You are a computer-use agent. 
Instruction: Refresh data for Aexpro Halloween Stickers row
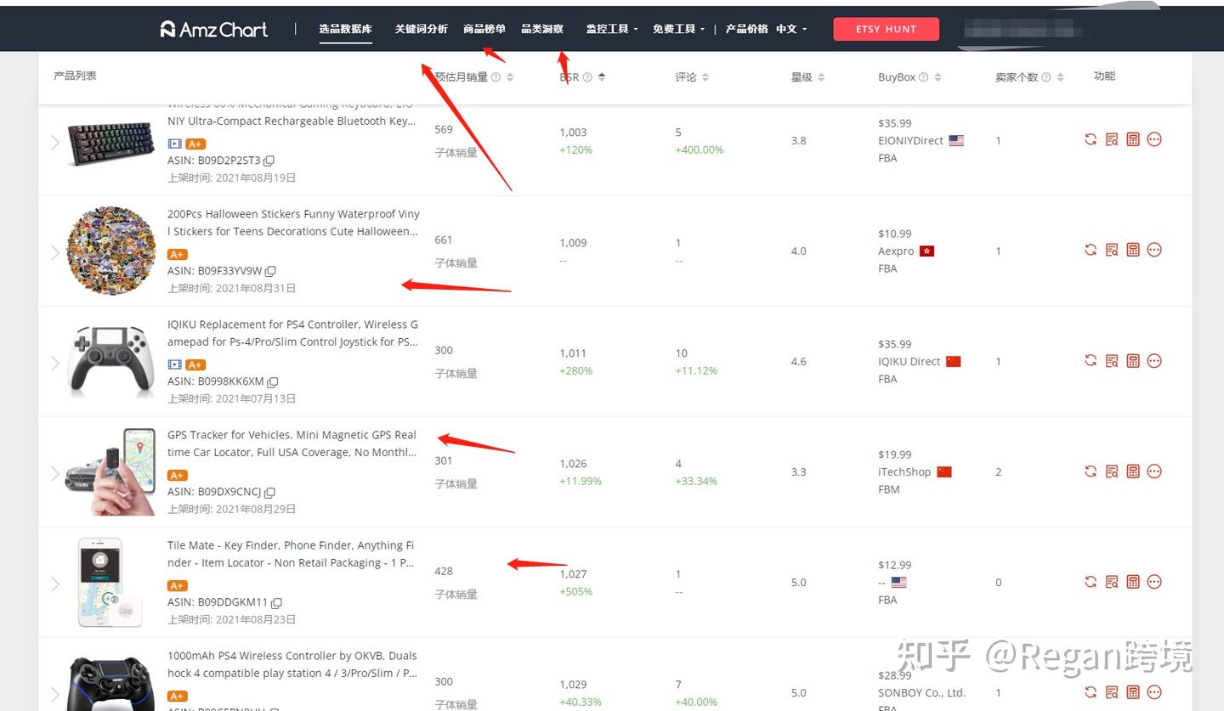coord(1091,250)
